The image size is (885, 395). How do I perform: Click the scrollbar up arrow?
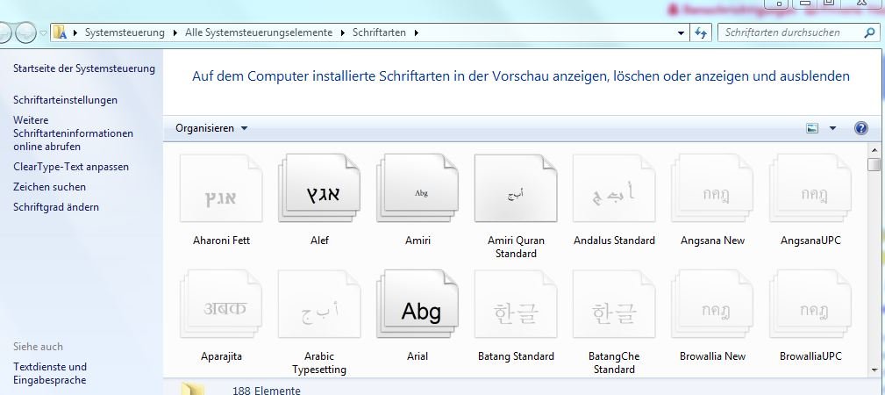click(x=874, y=150)
